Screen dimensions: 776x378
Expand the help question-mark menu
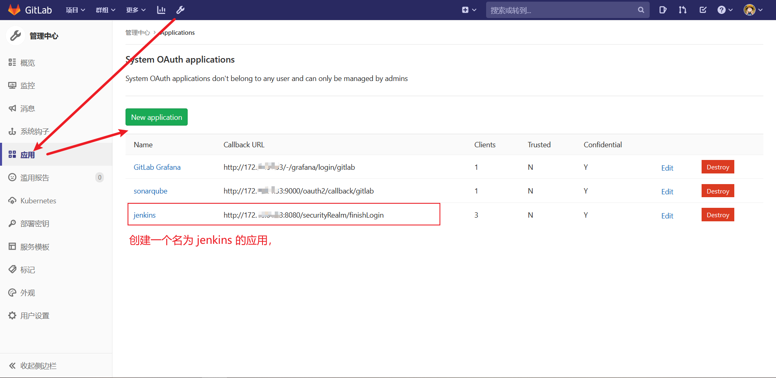pyautogui.click(x=725, y=10)
